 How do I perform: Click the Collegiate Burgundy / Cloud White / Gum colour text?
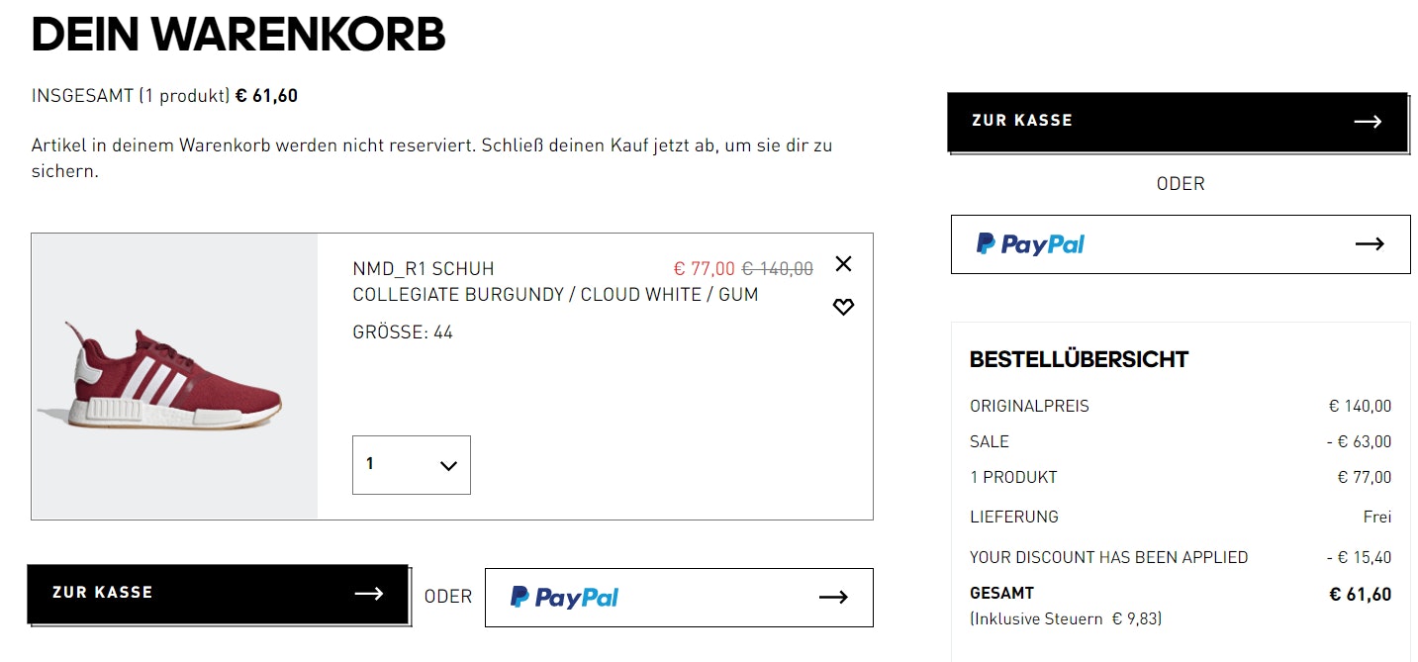[x=555, y=295]
